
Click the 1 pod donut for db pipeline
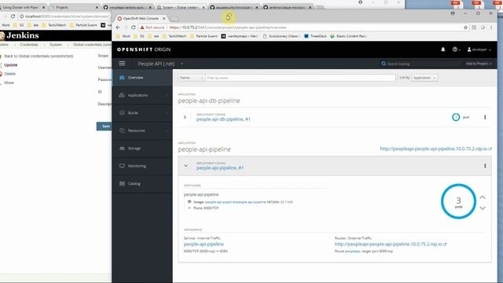click(x=456, y=117)
